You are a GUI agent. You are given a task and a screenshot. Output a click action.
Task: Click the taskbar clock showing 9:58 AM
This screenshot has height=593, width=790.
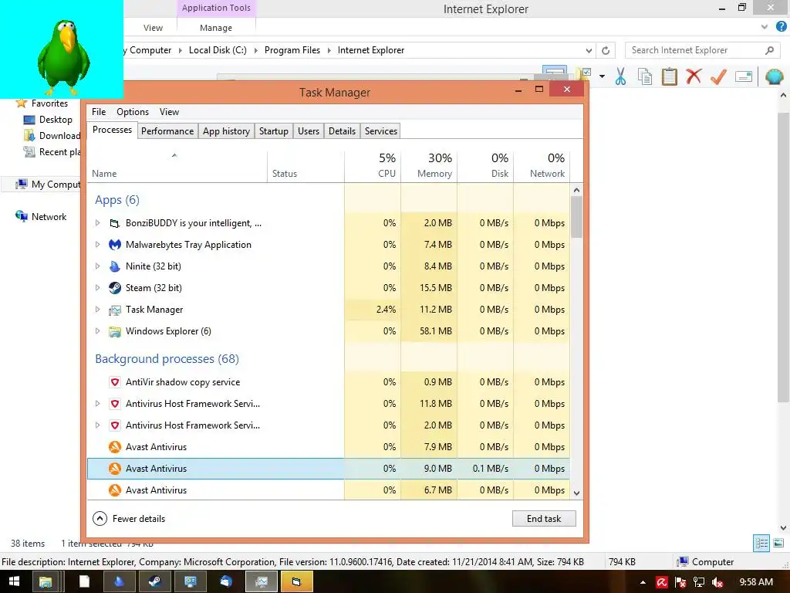point(756,582)
